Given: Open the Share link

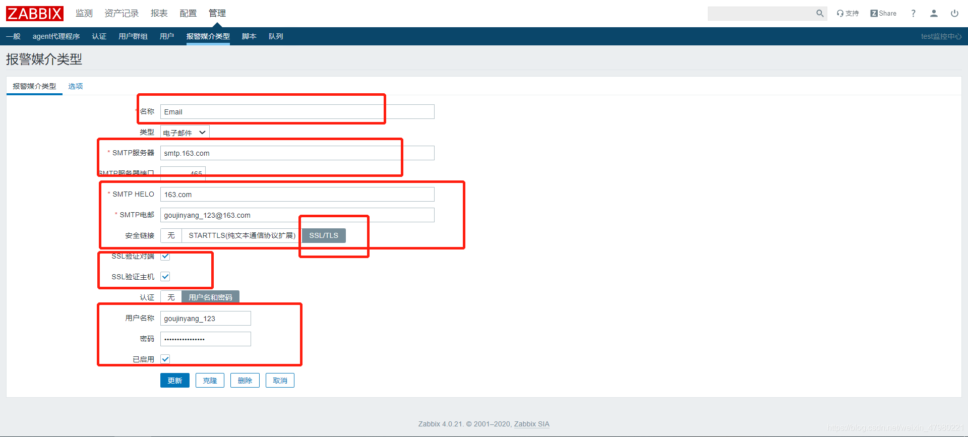Looking at the screenshot, I should click(883, 14).
